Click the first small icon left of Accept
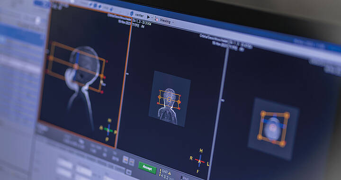Screen dimensions: 341x180 pos(125,160)
